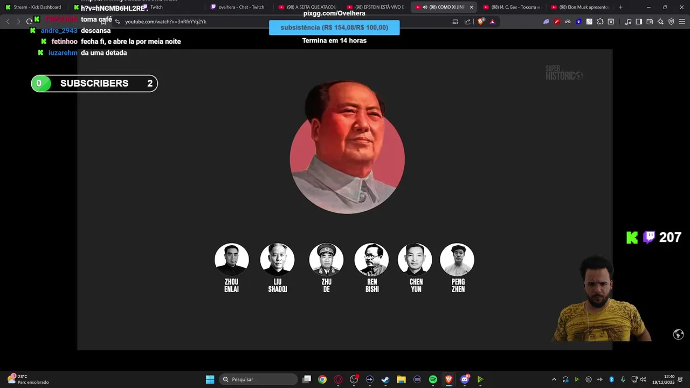The height and width of the screenshot is (388, 690).
Task: Click the fetinhoo chat username
Action: pos(65,41)
